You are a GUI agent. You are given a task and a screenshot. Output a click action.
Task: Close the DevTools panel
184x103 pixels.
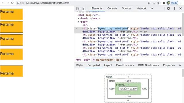[x=181, y=8]
